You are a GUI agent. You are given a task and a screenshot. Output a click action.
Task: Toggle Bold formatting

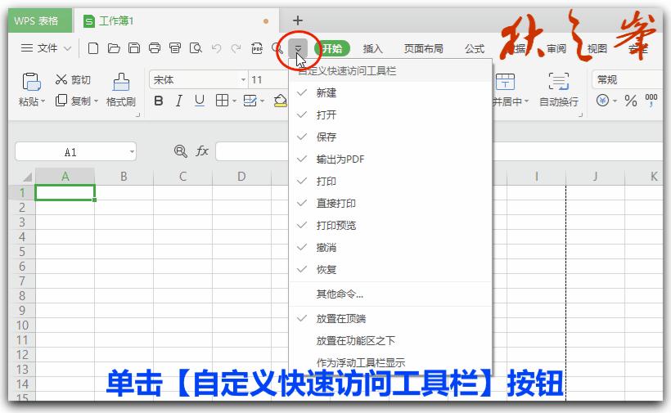(x=158, y=101)
